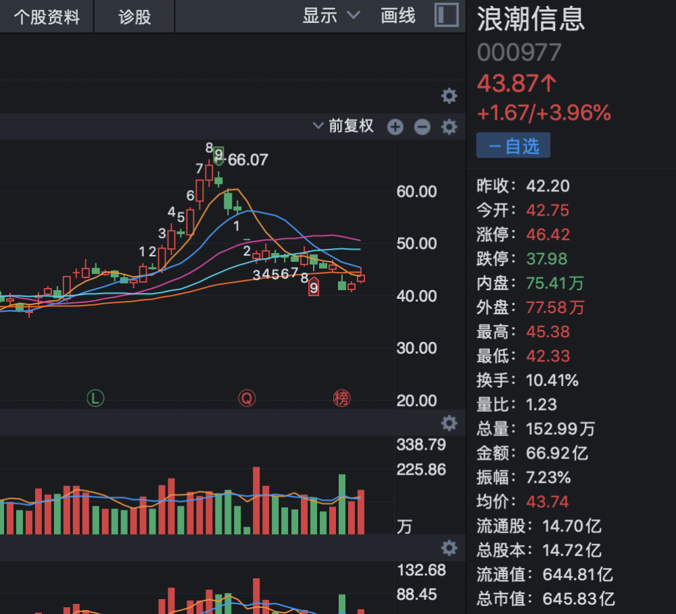Click the red Q marker on the chart

tap(247, 398)
